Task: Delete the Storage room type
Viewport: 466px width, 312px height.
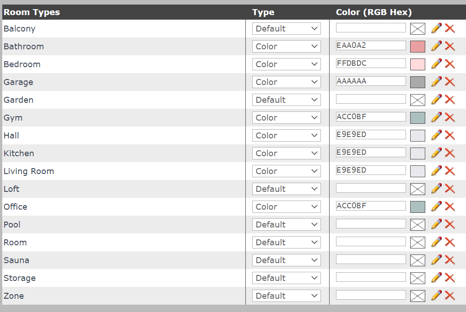Action: (x=450, y=278)
